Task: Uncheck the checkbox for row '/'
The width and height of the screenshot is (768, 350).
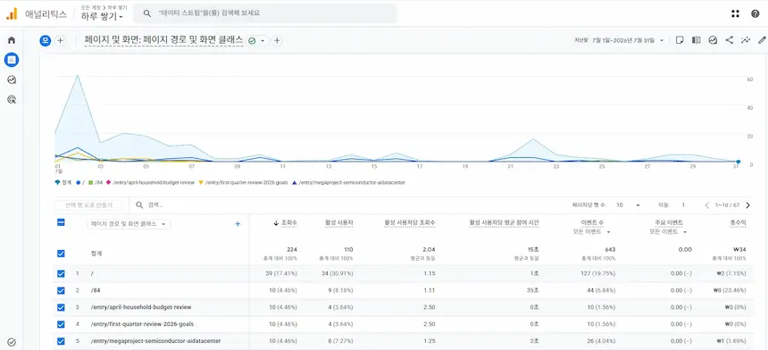Action: pyautogui.click(x=61, y=273)
